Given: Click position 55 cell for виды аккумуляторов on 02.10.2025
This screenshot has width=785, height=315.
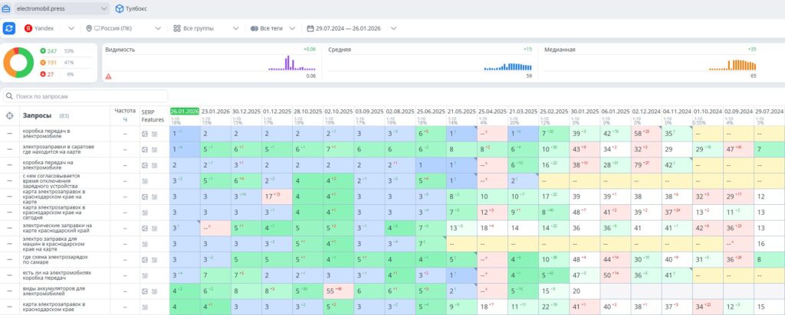Looking at the screenshot, I should pyautogui.click(x=338, y=291).
